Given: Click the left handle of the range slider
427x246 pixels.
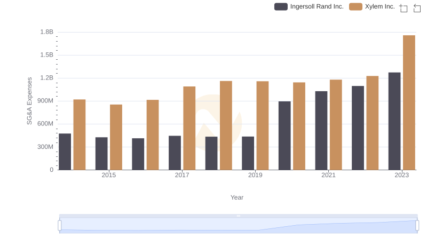Looking at the screenshot, I should coord(60,226).
